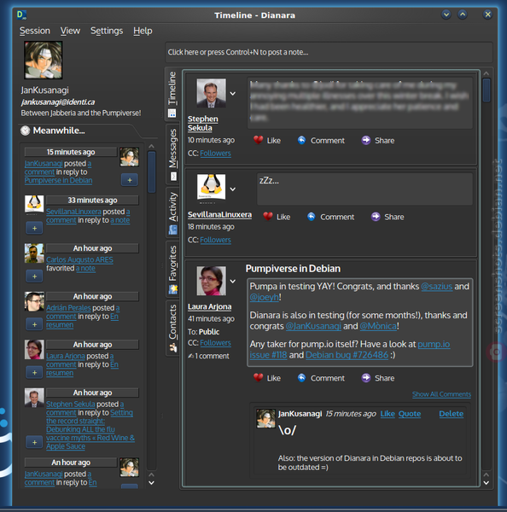507x512 pixels.
Task: Open the Help menu
Action: (x=143, y=31)
